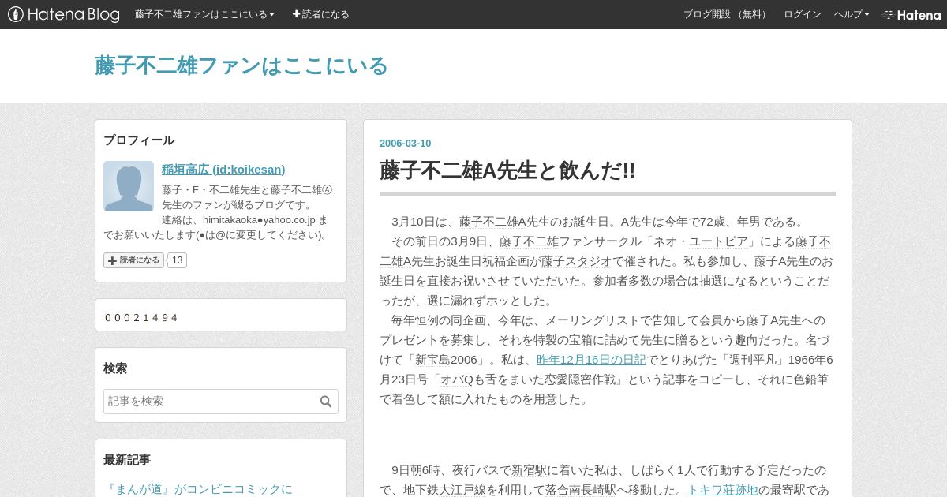
Task: Click the 検索 heading
Action: pyautogui.click(x=115, y=368)
